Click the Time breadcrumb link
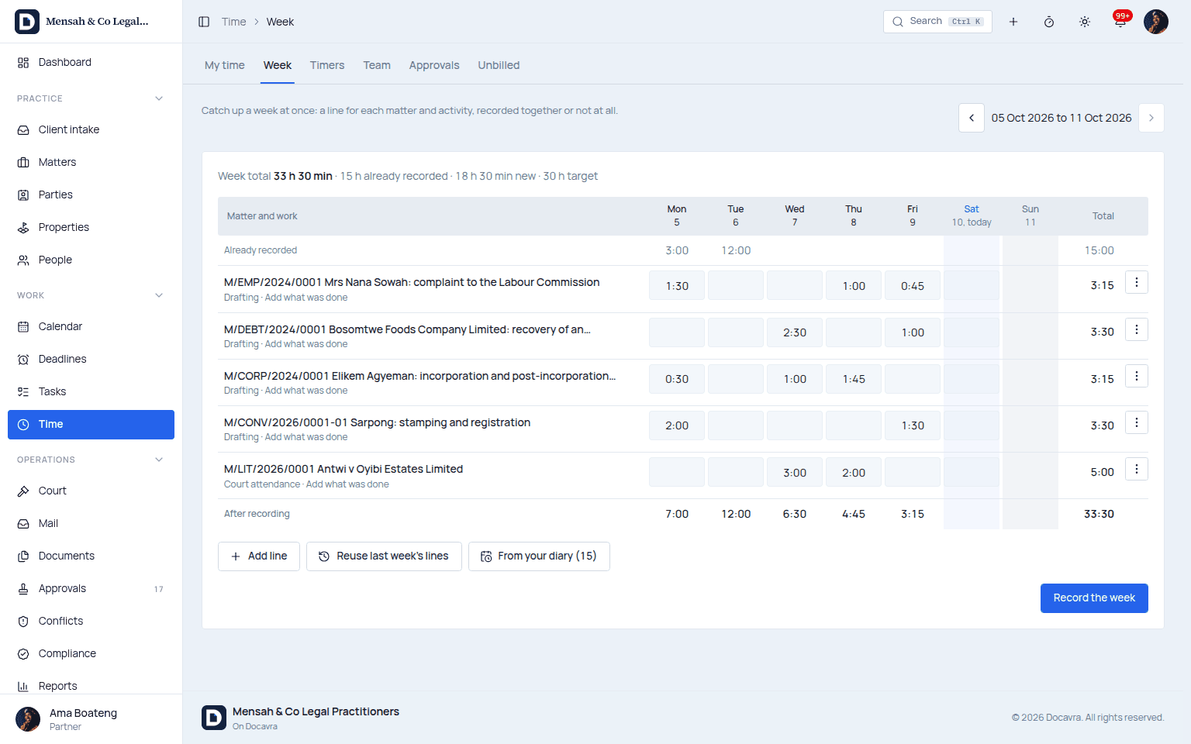The width and height of the screenshot is (1191, 744). tap(233, 22)
